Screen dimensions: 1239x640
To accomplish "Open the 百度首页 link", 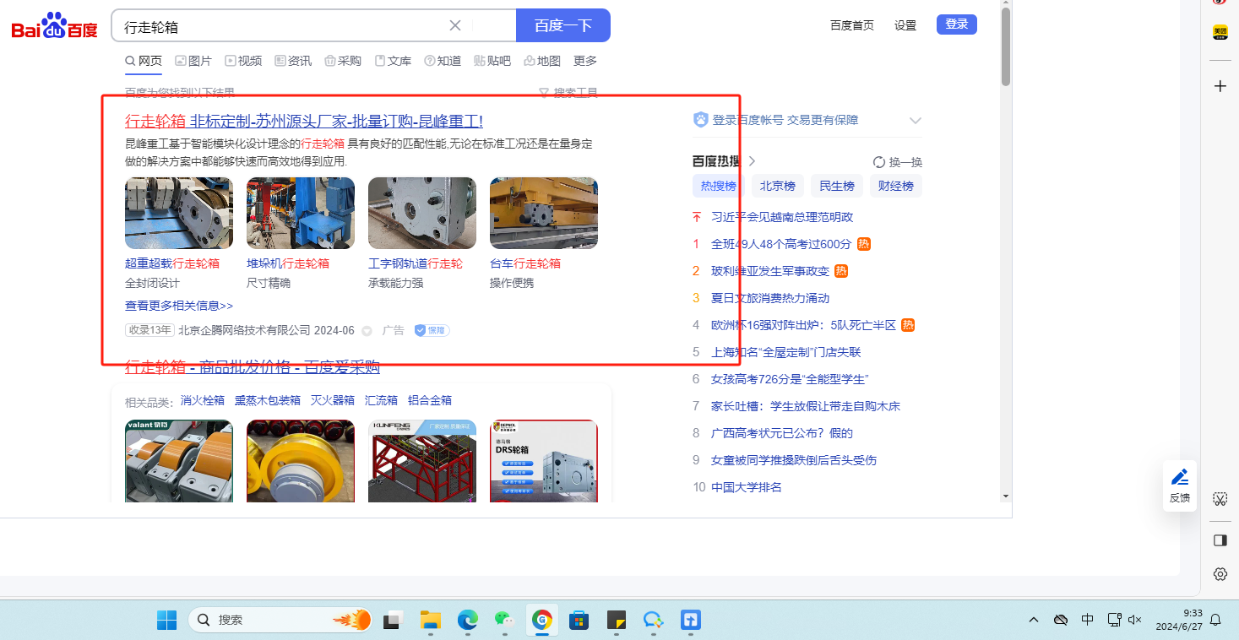I will pyautogui.click(x=852, y=25).
